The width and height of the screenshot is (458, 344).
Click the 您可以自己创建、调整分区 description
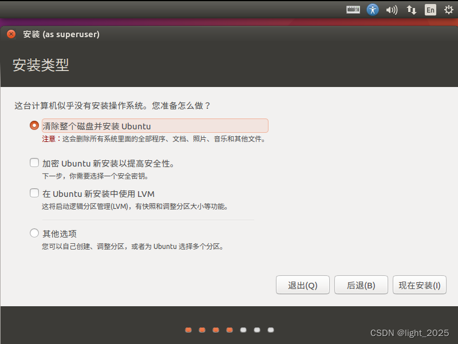(133, 247)
